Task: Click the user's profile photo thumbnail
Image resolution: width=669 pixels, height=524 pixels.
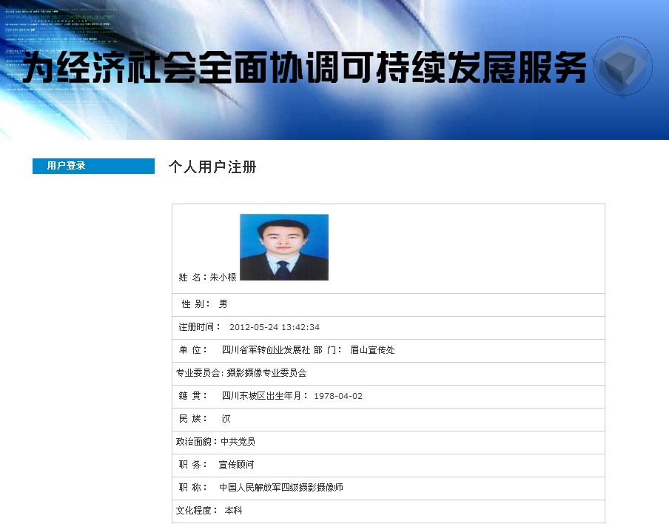Action: (283, 247)
